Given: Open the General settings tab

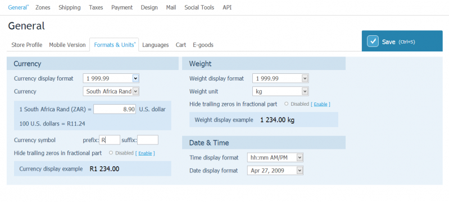Looking at the screenshot, I should tap(18, 7).
